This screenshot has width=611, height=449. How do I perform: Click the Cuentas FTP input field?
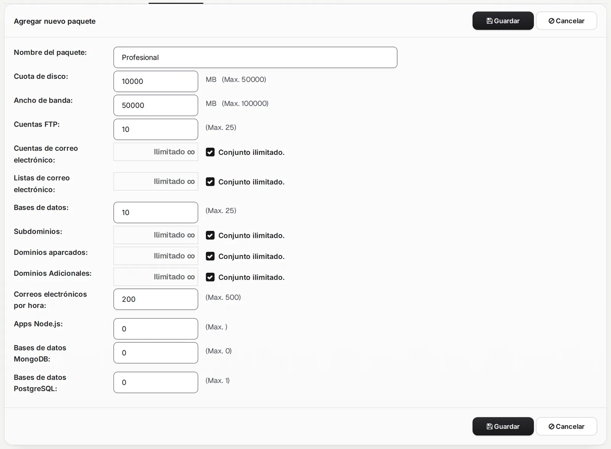point(155,129)
